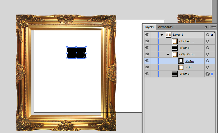The height and width of the screenshot is (133, 218).
Task: Select the "<Lin..." row name
Action: 190,67
